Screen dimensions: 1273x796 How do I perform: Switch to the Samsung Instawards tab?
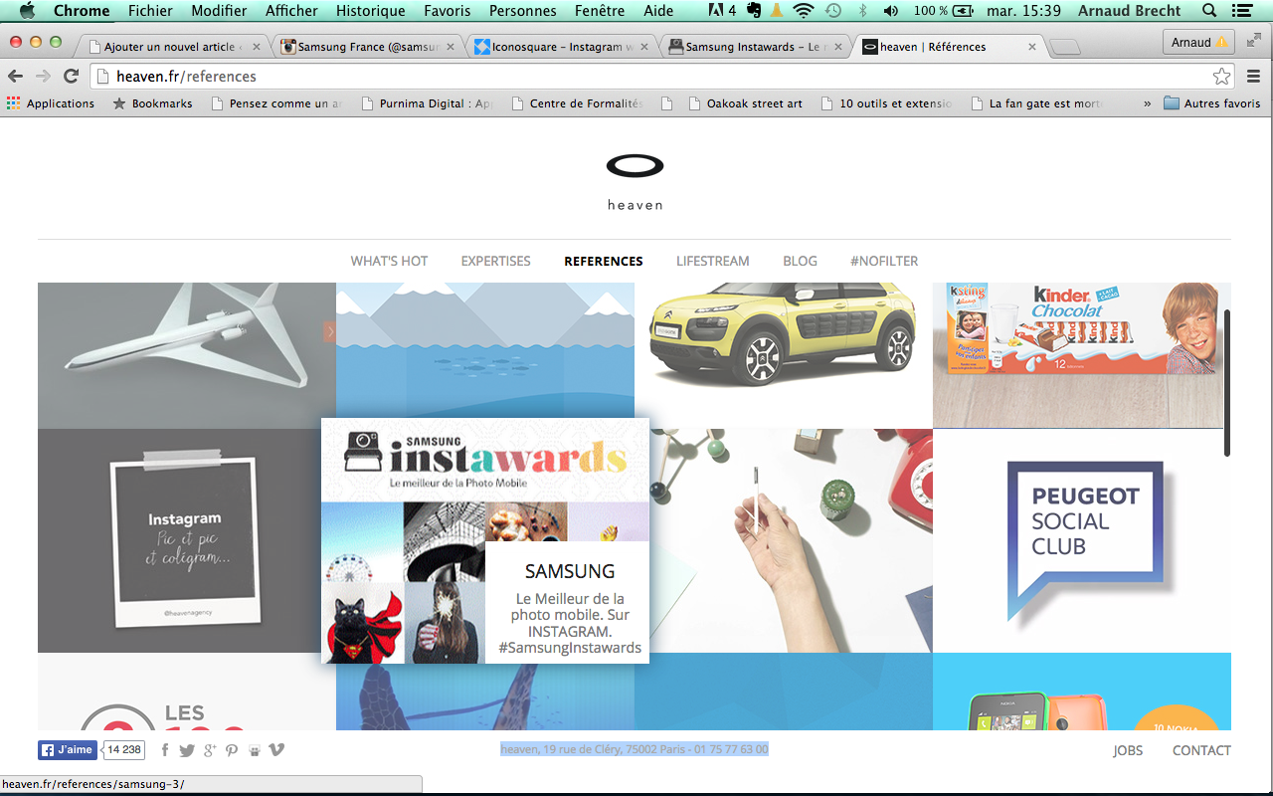(751, 47)
